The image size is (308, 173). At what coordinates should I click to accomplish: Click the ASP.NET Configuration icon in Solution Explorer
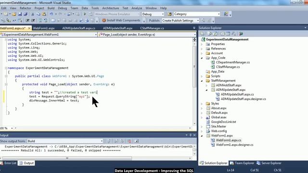[241, 34]
